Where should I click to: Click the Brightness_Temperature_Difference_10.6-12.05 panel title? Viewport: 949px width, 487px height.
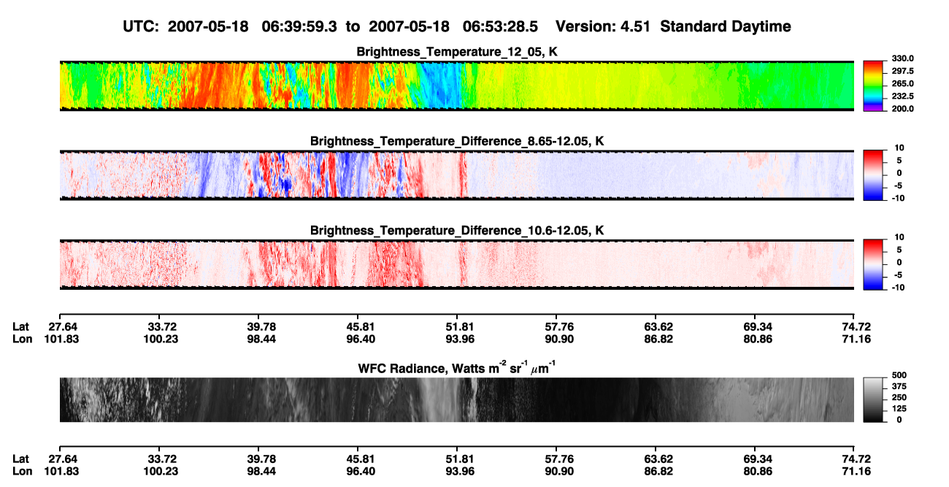457,231
